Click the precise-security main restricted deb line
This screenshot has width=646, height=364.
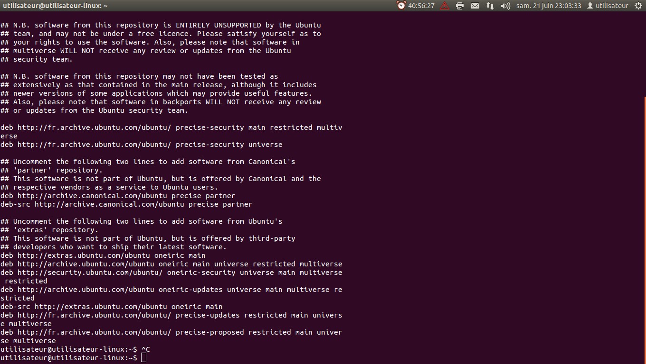[x=171, y=132]
